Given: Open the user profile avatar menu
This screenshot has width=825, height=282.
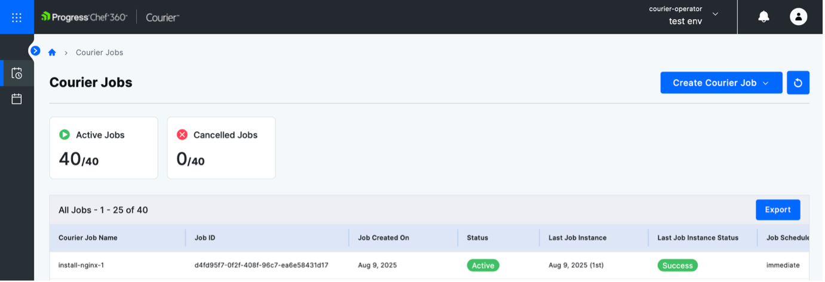Looking at the screenshot, I should [x=798, y=17].
